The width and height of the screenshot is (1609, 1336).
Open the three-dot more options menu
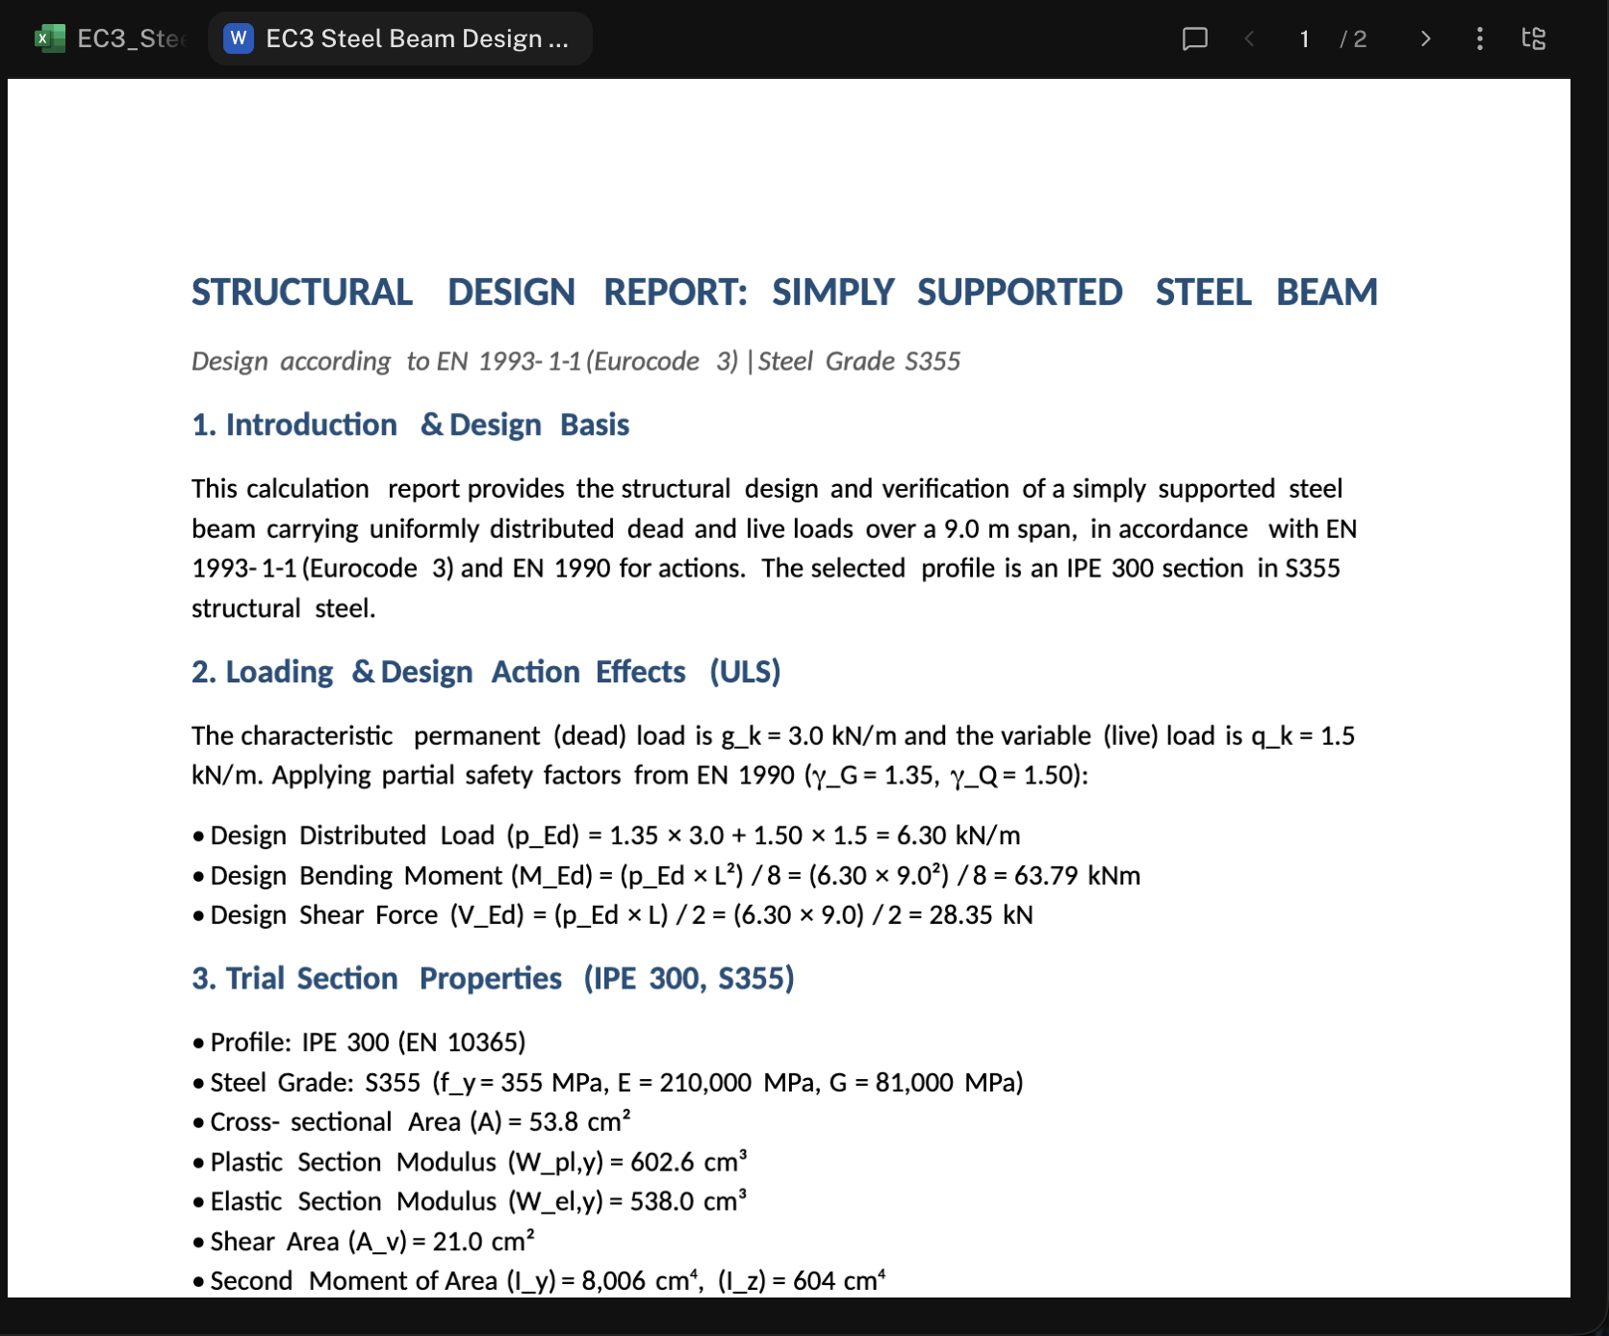1479,39
